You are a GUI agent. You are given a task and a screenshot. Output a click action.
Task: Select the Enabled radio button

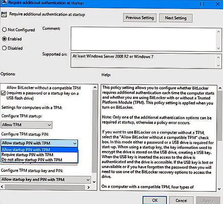point(5,39)
